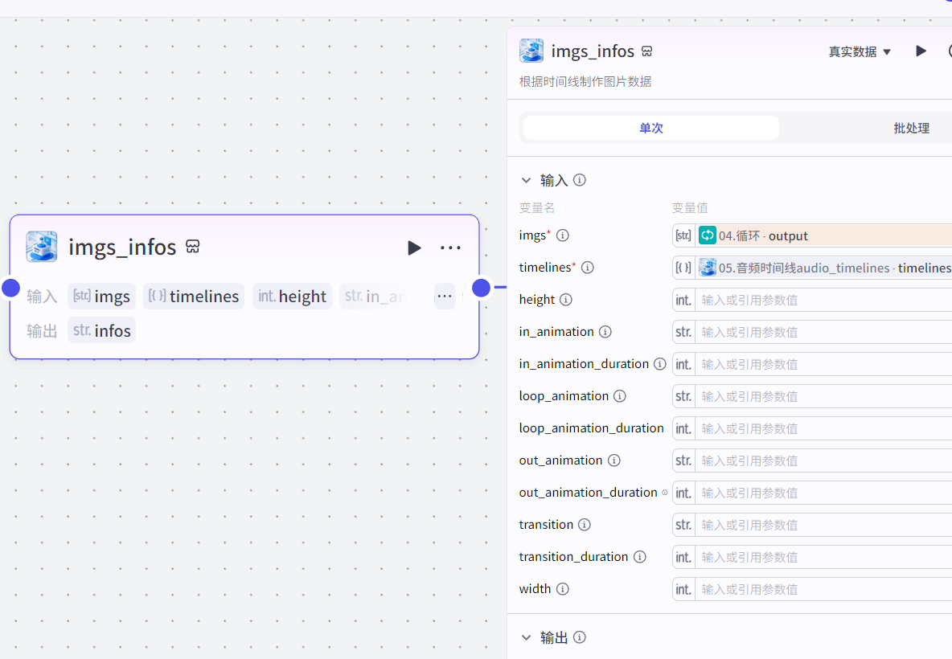The width and height of the screenshot is (952, 659).
Task: Click the plugin icon in timelines value
Action: pos(708,268)
